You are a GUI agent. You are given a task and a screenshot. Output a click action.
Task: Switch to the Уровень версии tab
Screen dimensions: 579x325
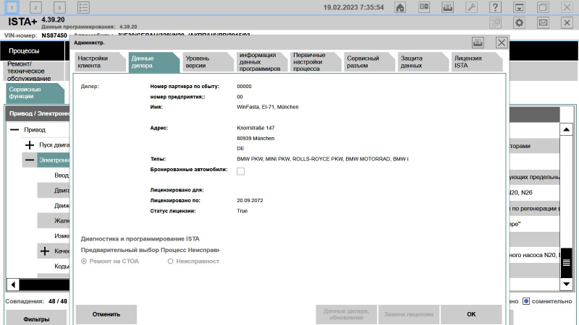tap(206, 62)
